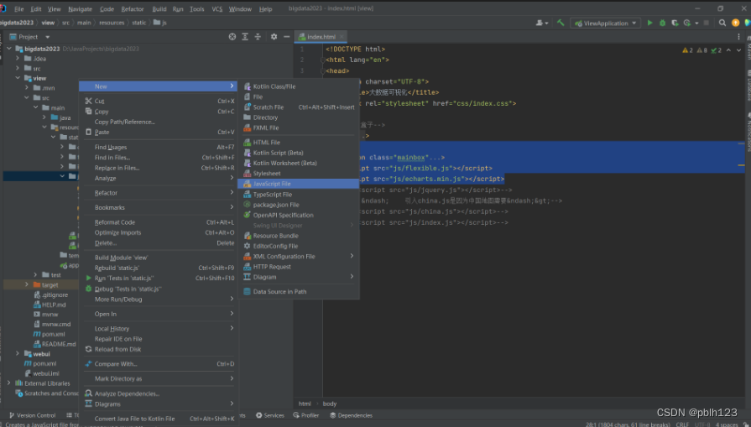
Task: Click the user account icon in toolbar
Action: (x=542, y=23)
